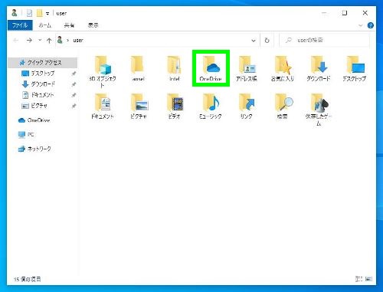Image resolution: width=383 pixels, height=292 pixels.
Task: Click the Forward navigation arrow
Action: click(x=29, y=40)
